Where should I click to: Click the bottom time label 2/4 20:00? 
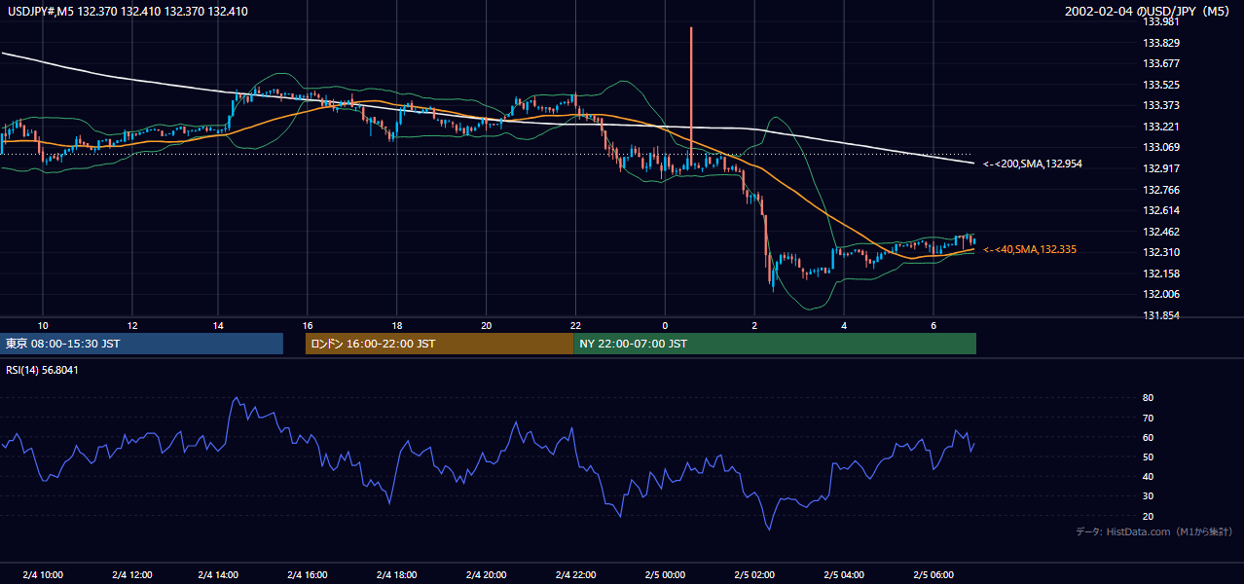click(487, 574)
